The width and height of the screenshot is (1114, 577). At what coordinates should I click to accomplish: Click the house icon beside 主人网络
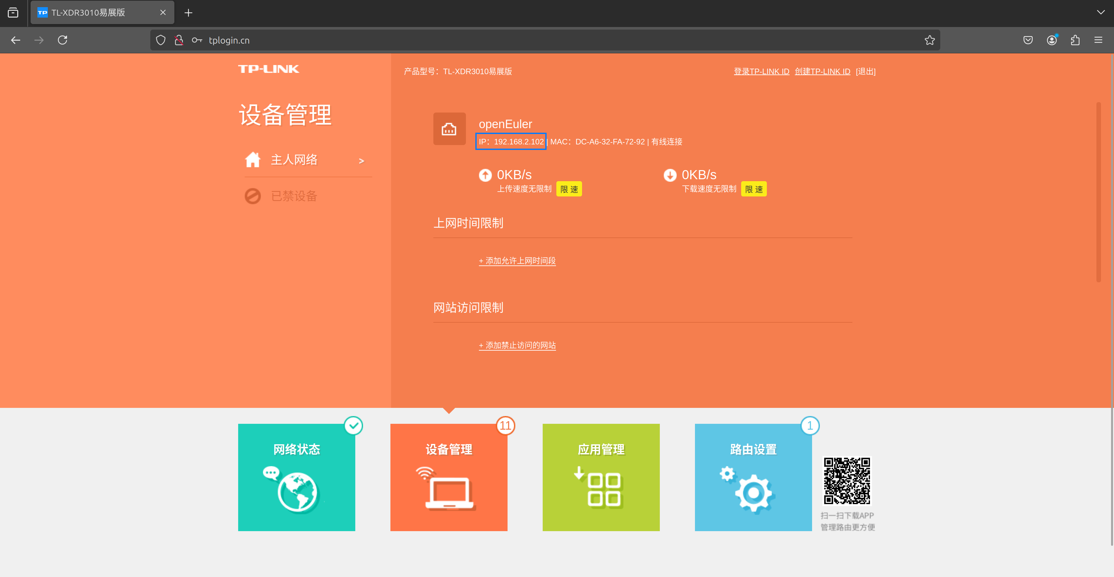point(253,159)
